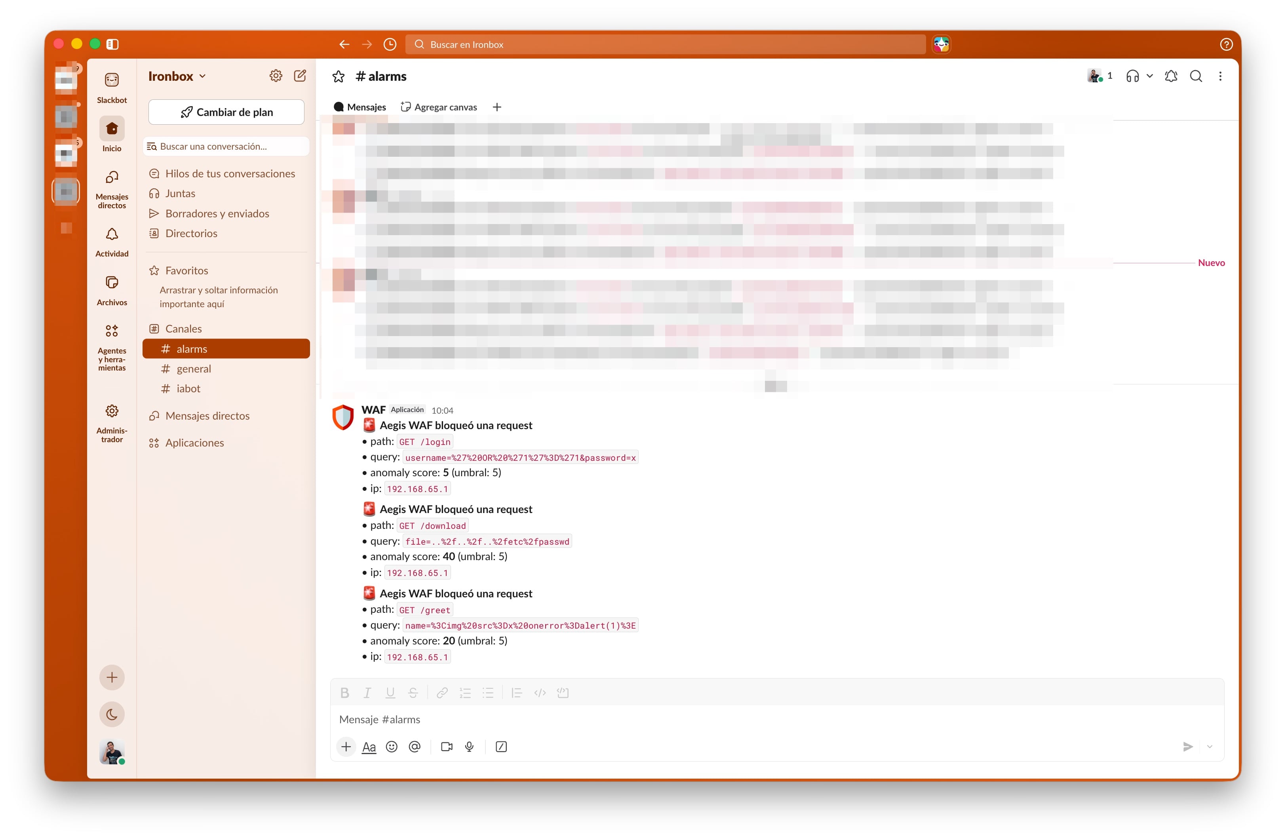1286x840 pixels.
Task: Toggle italic formatting in composer
Action: pos(367,693)
